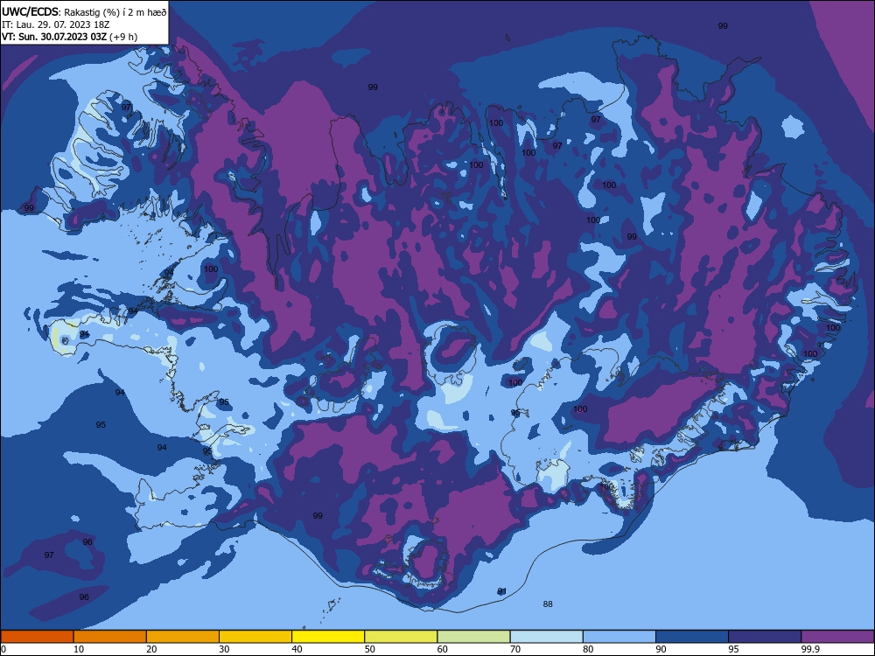The height and width of the screenshot is (656, 875).
Task: Click the 'VT: Sun. 30.07.2023 03Z (+9 h)' line
Action: [x=69, y=37]
